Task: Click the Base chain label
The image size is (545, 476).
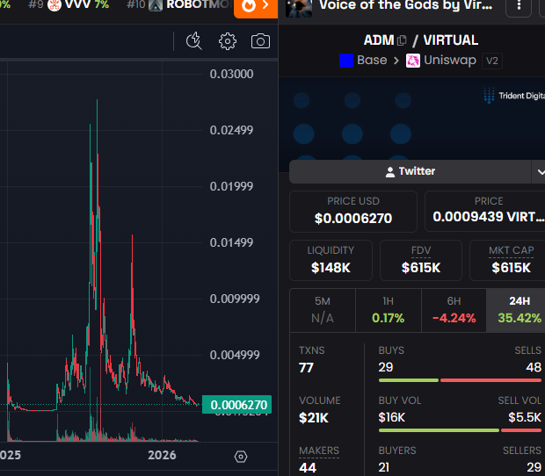Action: (372, 60)
